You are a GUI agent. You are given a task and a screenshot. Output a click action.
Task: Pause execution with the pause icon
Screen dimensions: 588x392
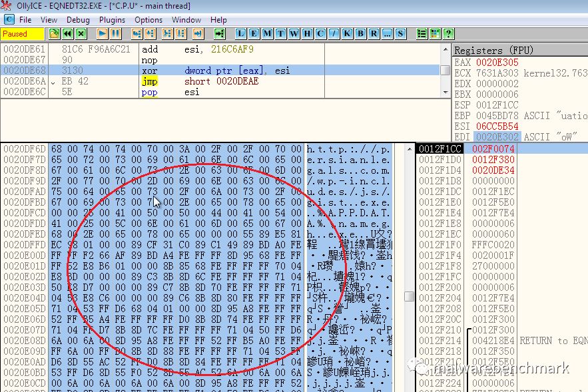(115, 33)
